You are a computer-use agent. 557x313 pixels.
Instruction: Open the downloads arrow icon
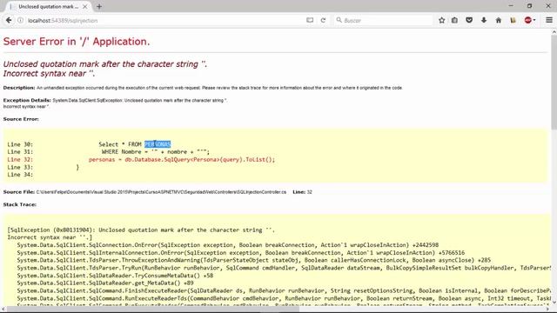[x=484, y=20]
